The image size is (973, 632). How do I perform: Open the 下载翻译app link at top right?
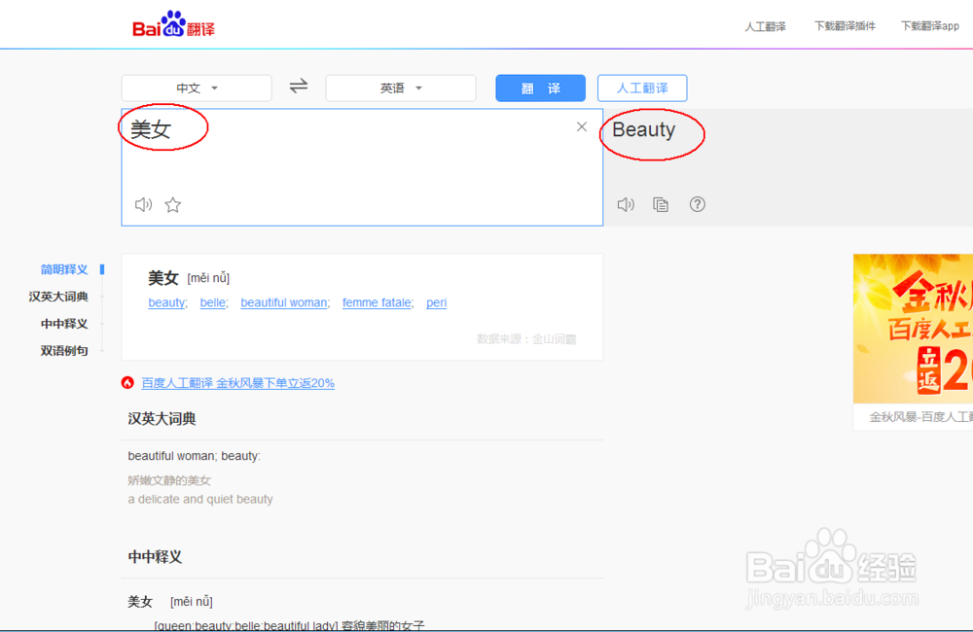click(x=929, y=25)
